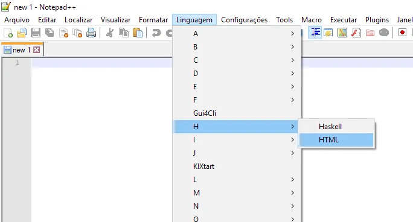This screenshot has height=222, width=413.
Task: Open the user-defined language dialog icon
Action: 328,33
